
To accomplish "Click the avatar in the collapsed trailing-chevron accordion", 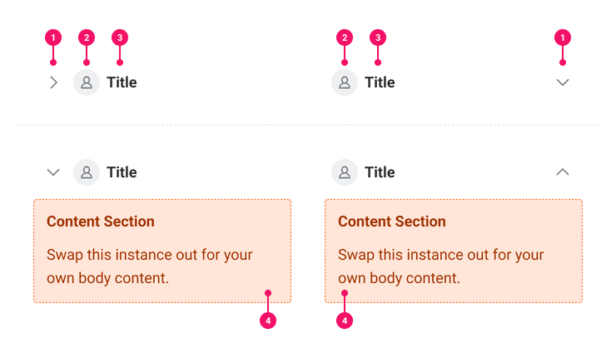I will point(345,82).
